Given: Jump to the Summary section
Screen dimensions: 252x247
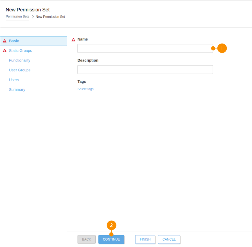Looking at the screenshot, I should pos(17,90).
